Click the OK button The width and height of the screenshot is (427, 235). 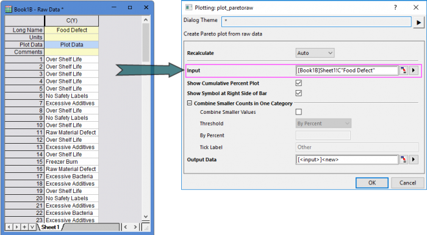(x=372, y=183)
